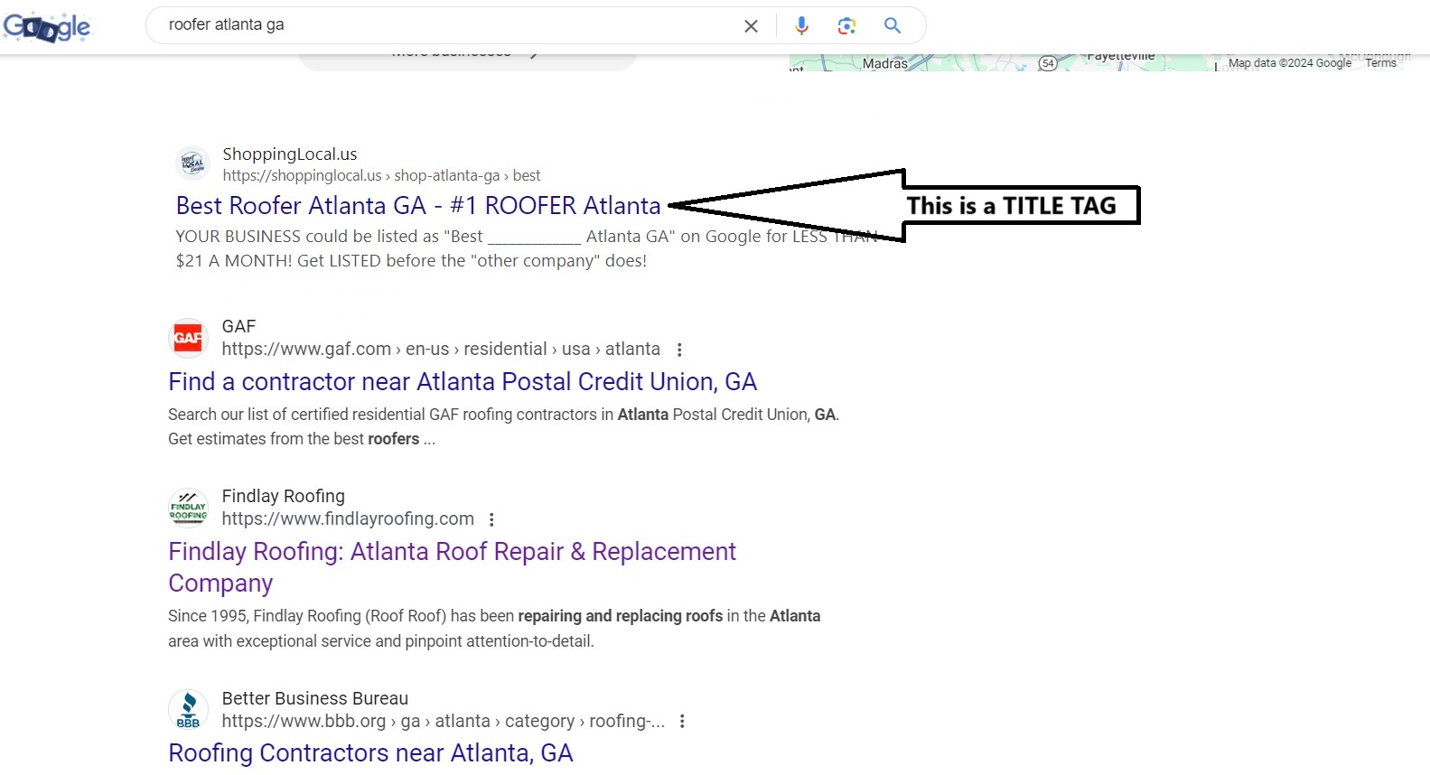Viewport: 1430px width, 775px height.
Task: Open the three-dot menu for BBB result
Action: [x=682, y=722]
